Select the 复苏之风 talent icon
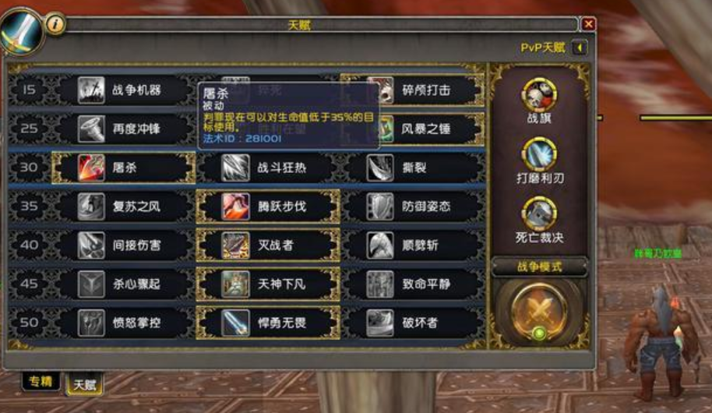Viewport: 712px width, 413px height. pos(91,206)
